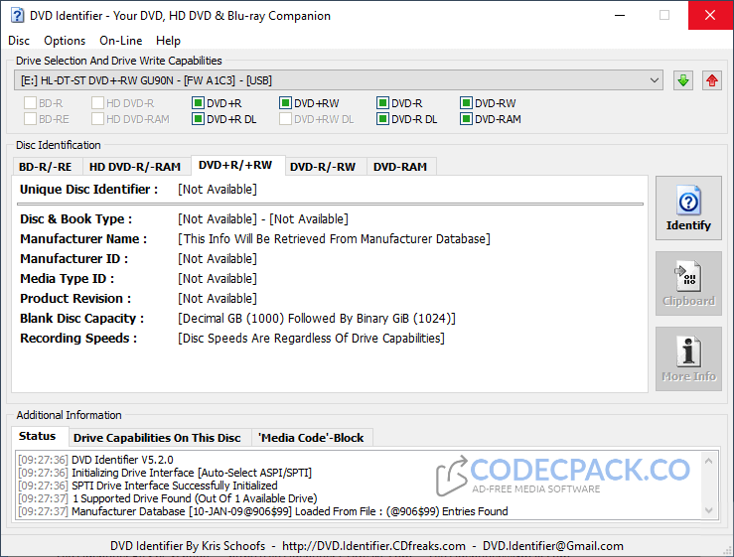Toggle the HD DVD-R checkbox

[97, 103]
